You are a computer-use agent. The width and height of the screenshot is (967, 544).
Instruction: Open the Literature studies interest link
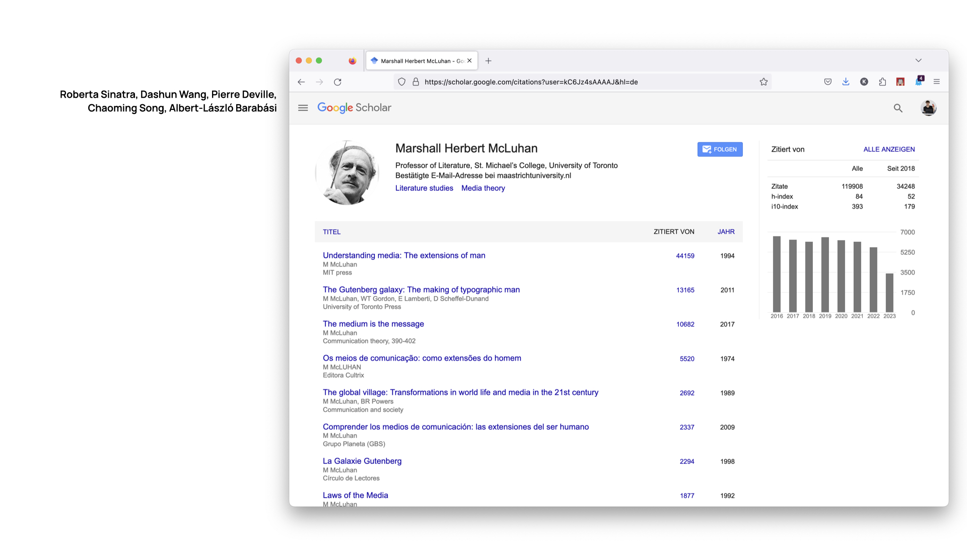pos(424,188)
